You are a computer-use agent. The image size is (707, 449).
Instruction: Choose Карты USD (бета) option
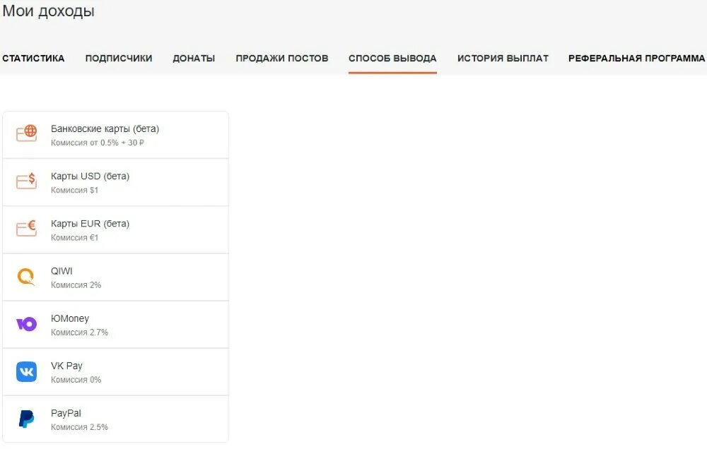coord(116,182)
